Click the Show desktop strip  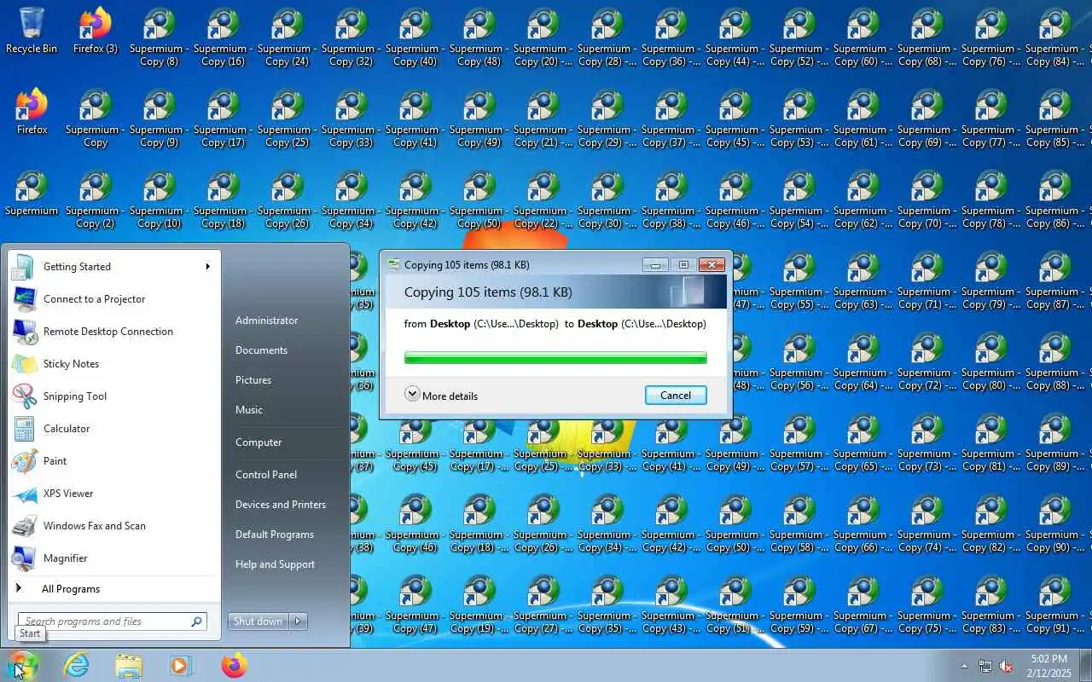[1085, 666]
